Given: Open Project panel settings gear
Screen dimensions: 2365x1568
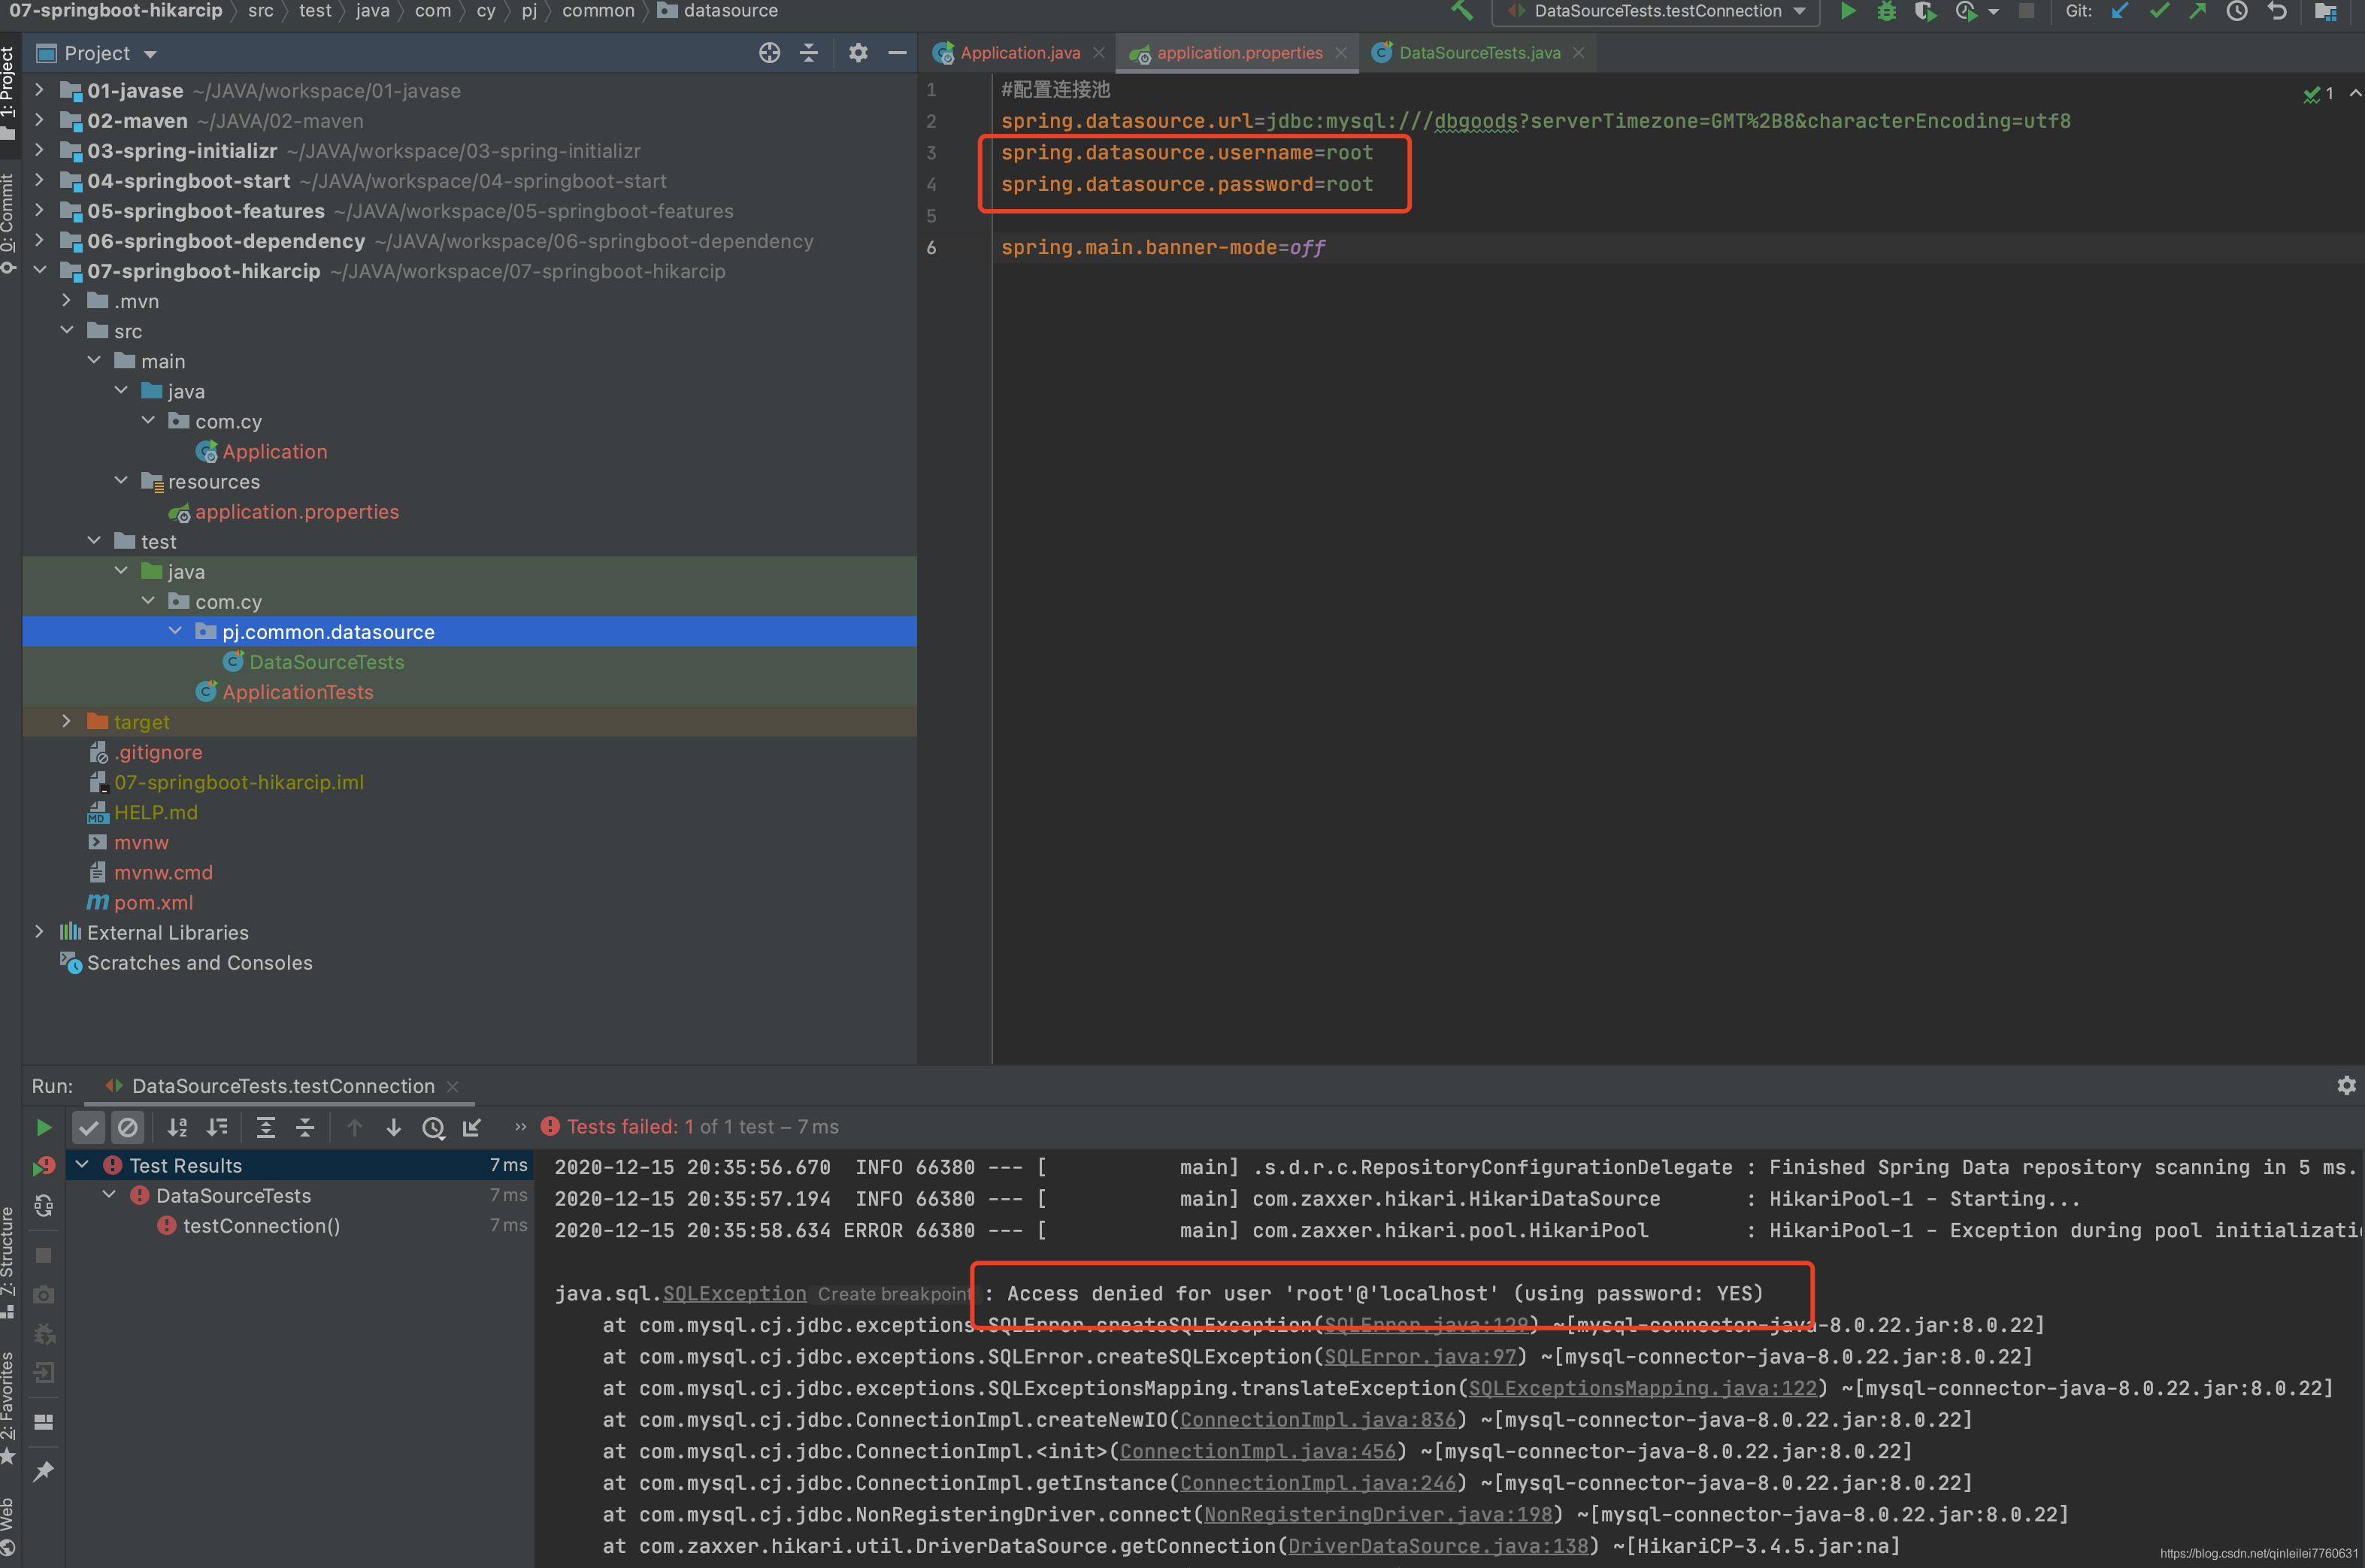Looking at the screenshot, I should 858,53.
